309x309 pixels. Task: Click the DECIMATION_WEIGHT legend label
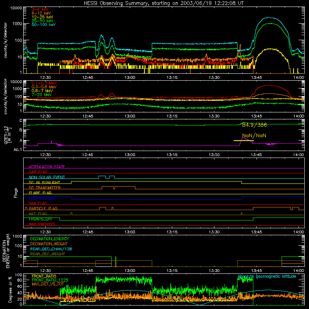coord(49,244)
